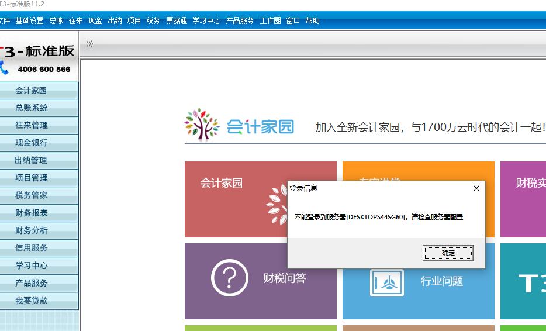
Task: Select 信用服务 in the sidebar
Action: click(x=39, y=248)
